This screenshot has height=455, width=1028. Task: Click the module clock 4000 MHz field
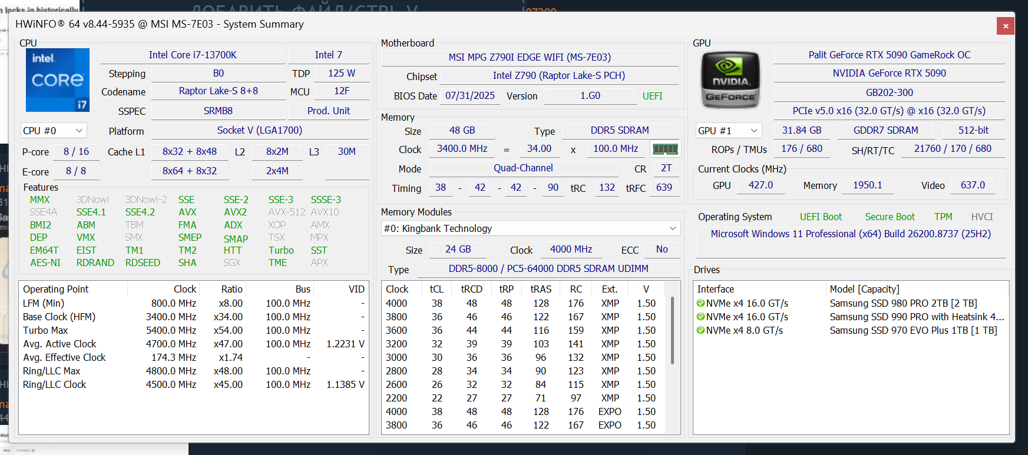[x=571, y=250]
